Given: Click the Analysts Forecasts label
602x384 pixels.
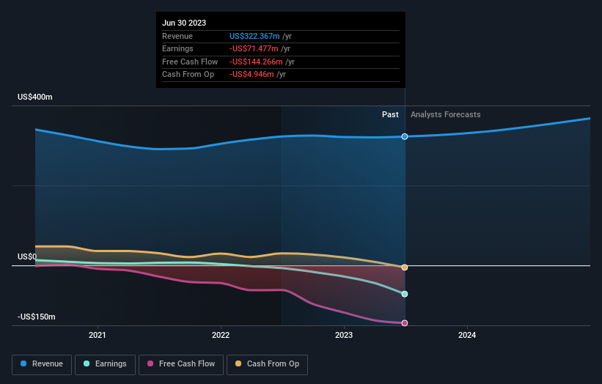Looking at the screenshot, I should pyautogui.click(x=445, y=114).
